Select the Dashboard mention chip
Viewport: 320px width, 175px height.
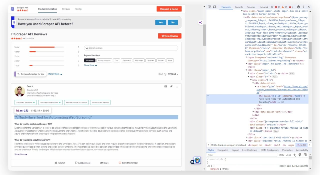(x=126, y=60)
